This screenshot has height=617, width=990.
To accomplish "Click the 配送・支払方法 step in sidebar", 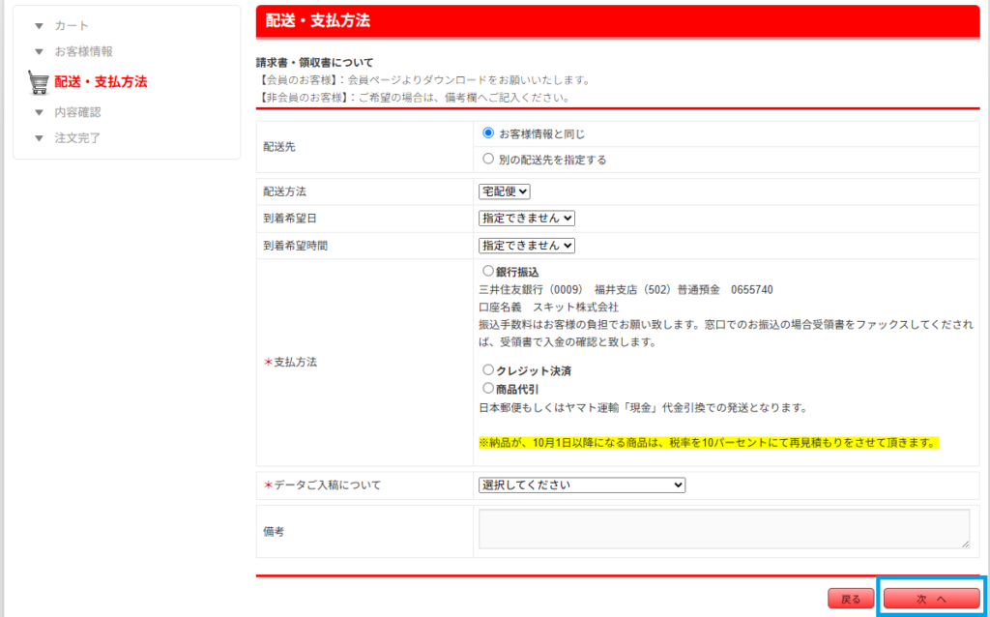I will click(x=101, y=82).
